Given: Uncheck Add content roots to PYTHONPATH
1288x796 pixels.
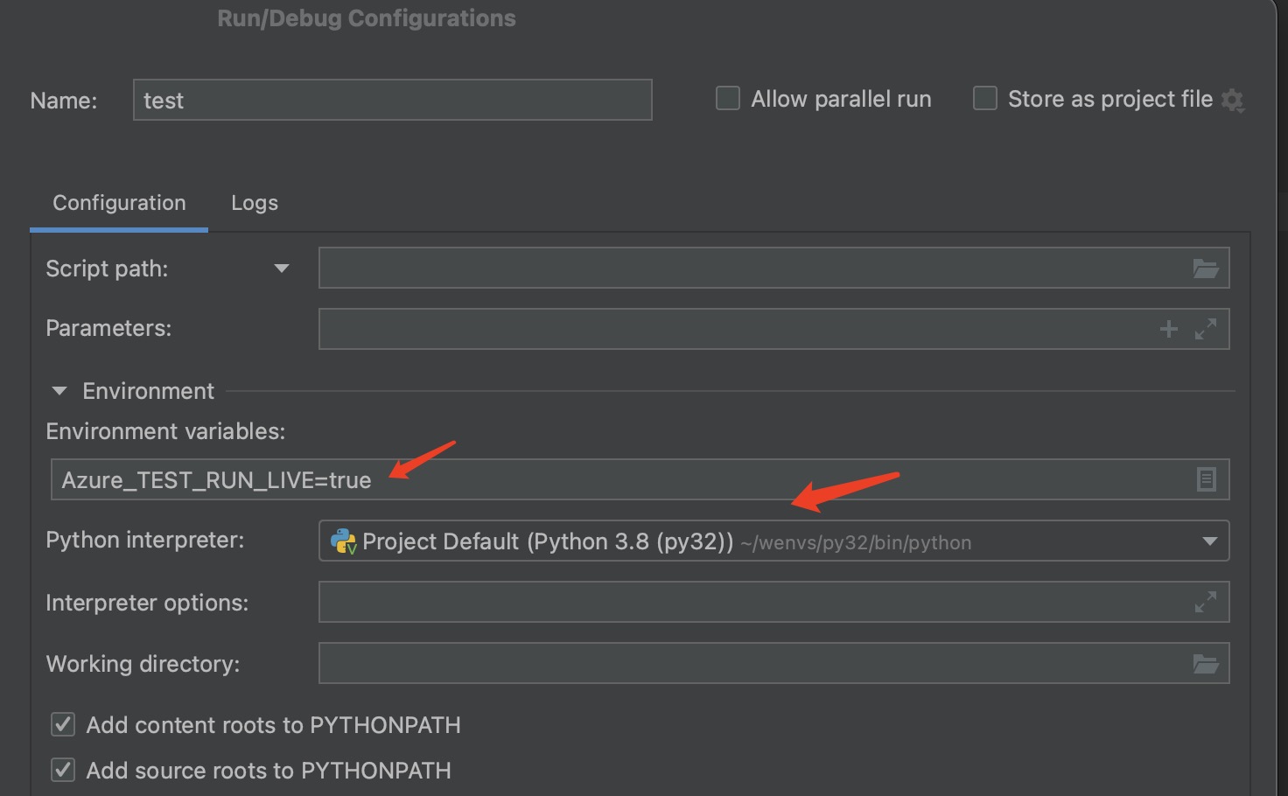Looking at the screenshot, I should pyautogui.click(x=63, y=724).
